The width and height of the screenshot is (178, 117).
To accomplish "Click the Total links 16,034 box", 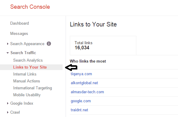I will tap(103, 46).
